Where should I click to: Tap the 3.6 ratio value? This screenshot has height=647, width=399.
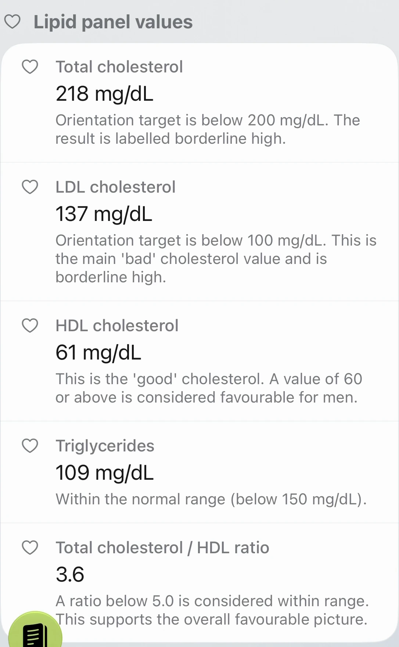(x=70, y=574)
